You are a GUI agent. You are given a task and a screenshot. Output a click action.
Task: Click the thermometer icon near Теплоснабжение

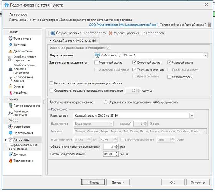pyautogui.click(x=210, y=25)
